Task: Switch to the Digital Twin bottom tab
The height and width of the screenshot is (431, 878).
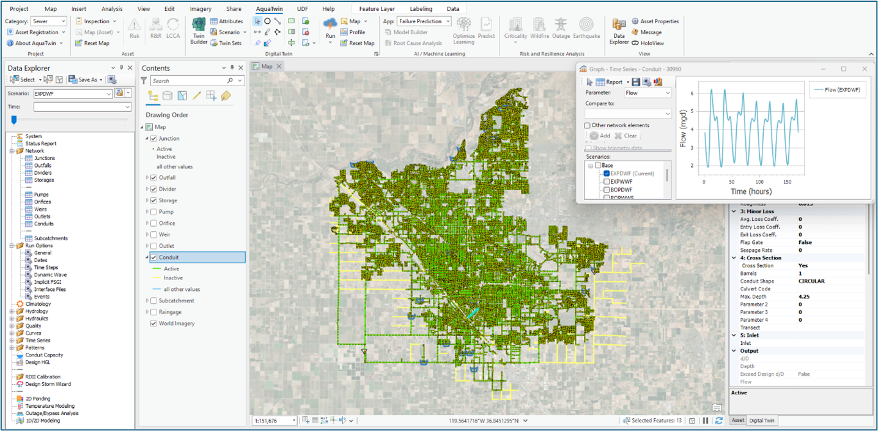Action: point(762,421)
